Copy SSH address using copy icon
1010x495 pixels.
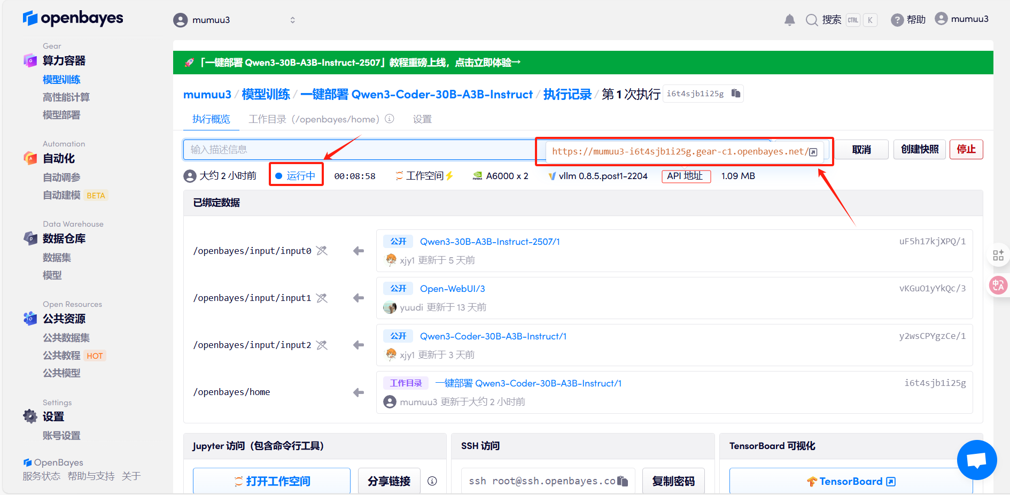pyautogui.click(x=622, y=481)
